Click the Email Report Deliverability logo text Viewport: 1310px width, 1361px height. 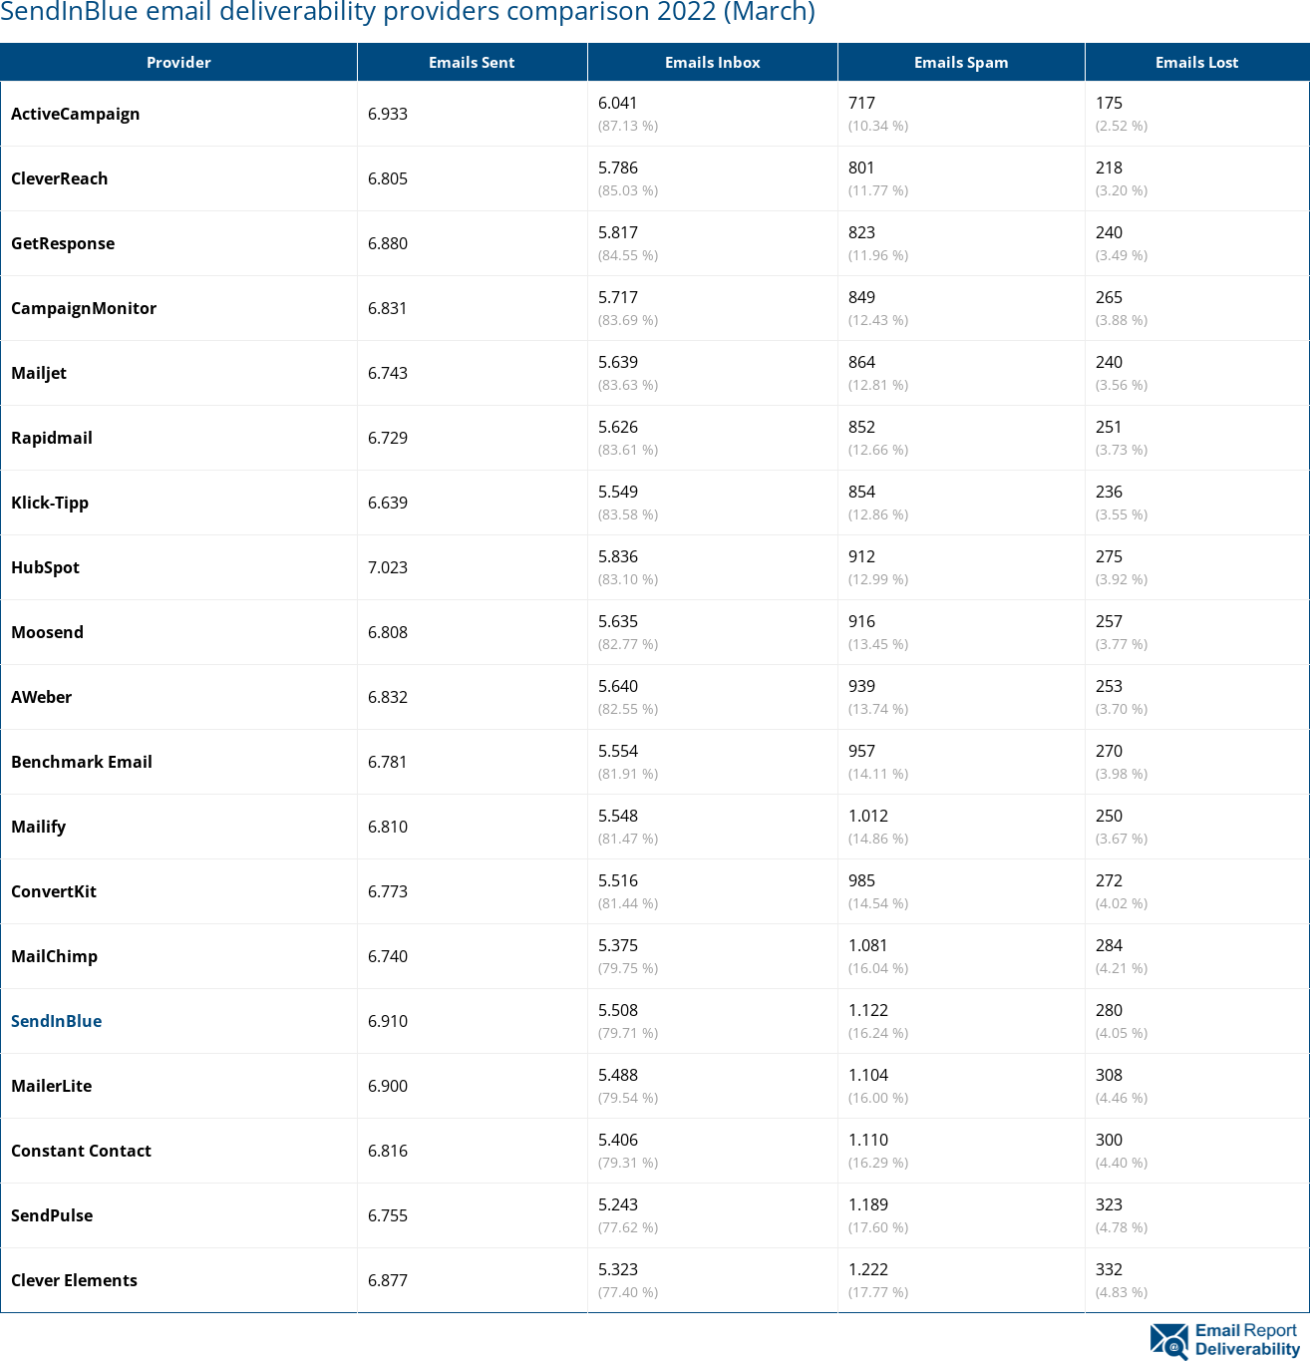coord(1246,1340)
